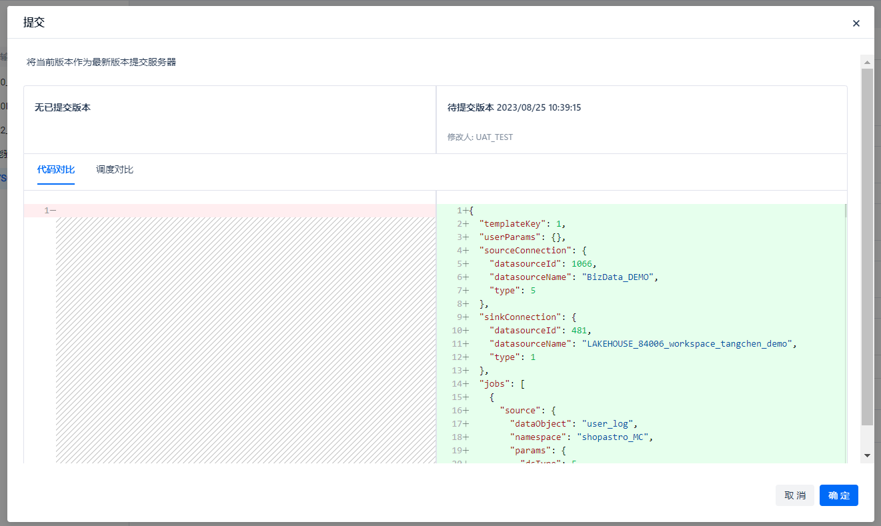
Task: Click the 待提交版本 timestamp header
Action: click(514, 107)
